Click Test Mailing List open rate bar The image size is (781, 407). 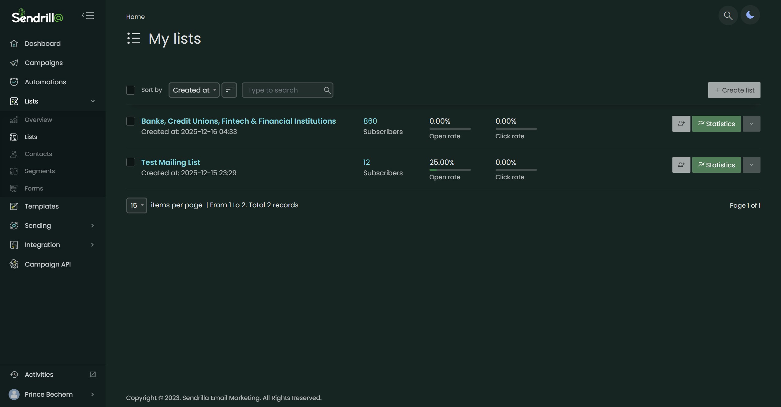(x=450, y=170)
